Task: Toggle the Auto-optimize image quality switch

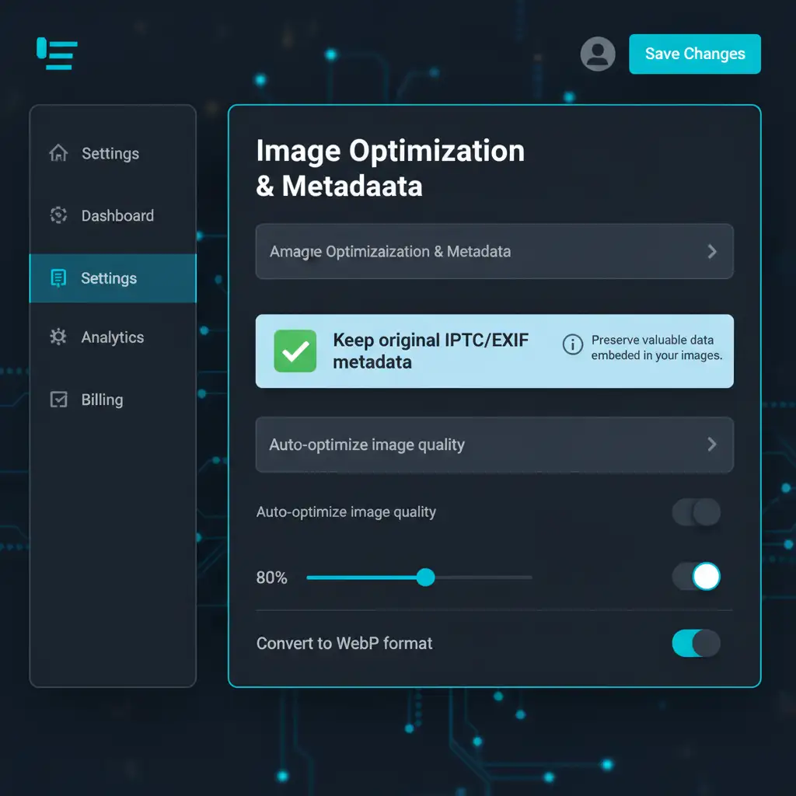Action: click(696, 512)
